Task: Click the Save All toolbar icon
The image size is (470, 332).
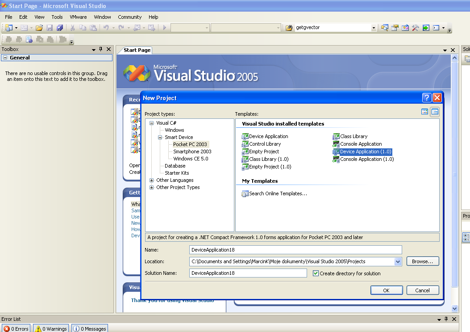Action: pyautogui.click(x=60, y=28)
